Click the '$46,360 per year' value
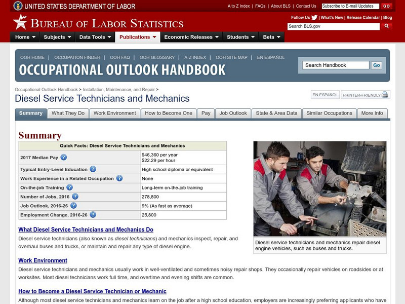 coord(159,155)
